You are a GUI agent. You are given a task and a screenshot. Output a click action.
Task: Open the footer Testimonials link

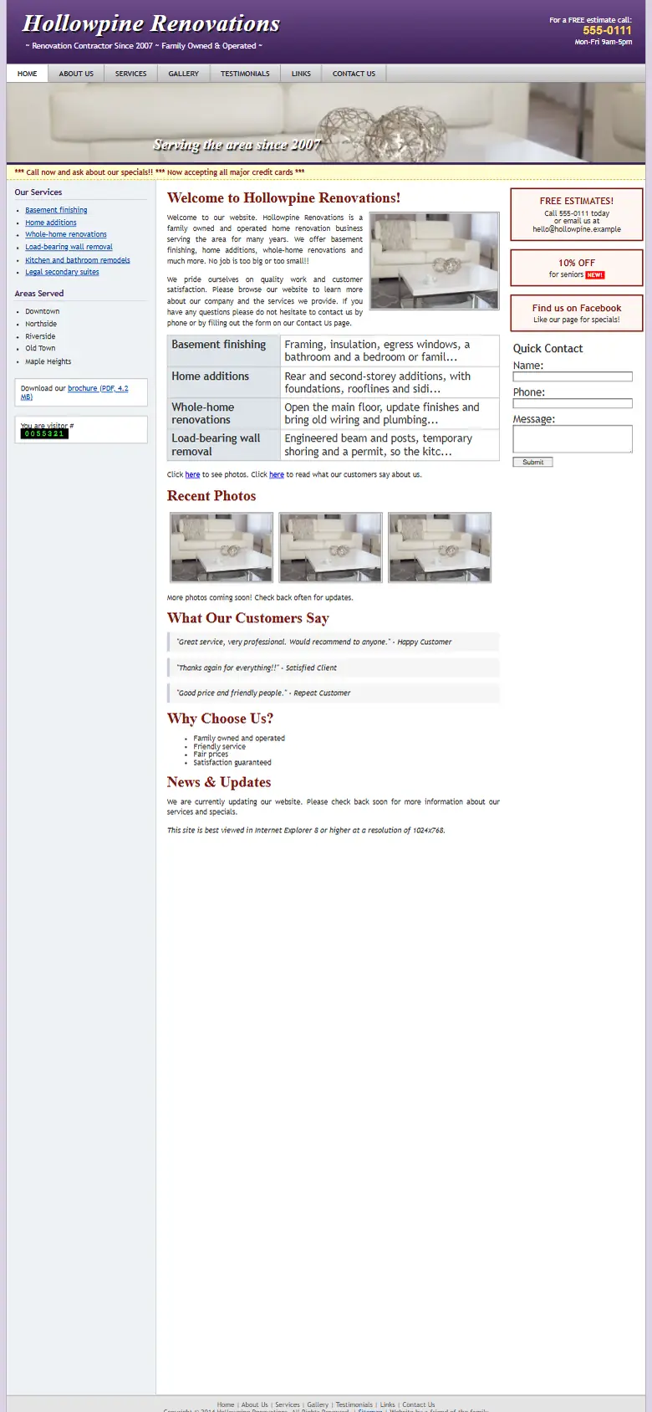pyautogui.click(x=354, y=1404)
